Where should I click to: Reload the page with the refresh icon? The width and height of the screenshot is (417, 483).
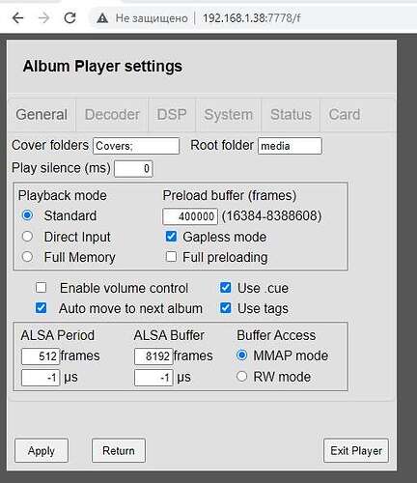point(69,18)
